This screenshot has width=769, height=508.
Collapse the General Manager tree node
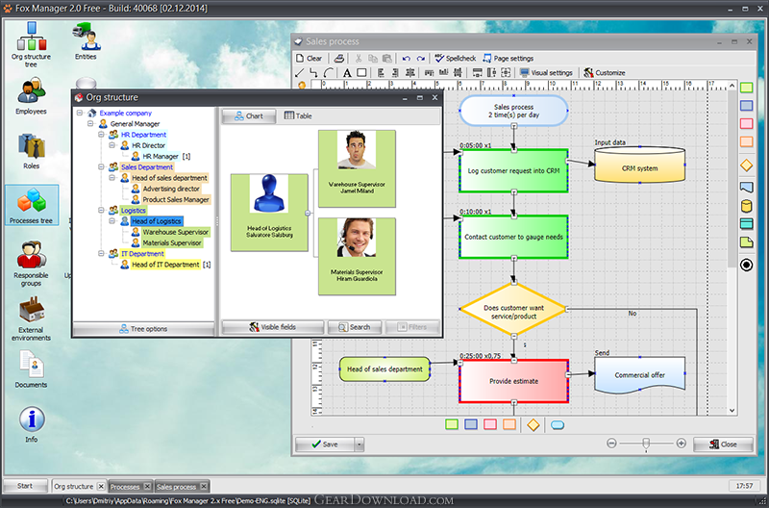tap(90, 124)
